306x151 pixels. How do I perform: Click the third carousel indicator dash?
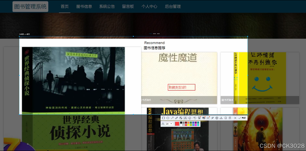tap(158, 34)
